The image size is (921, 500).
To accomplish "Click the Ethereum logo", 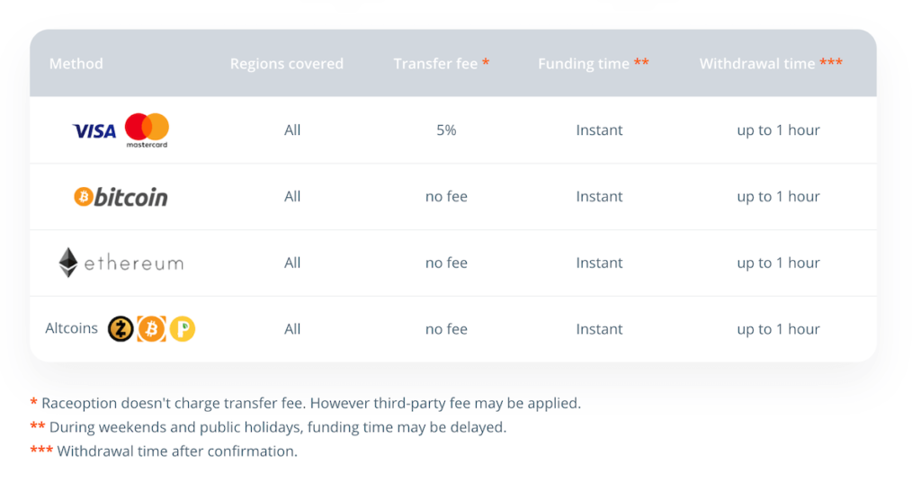I will click(x=121, y=262).
